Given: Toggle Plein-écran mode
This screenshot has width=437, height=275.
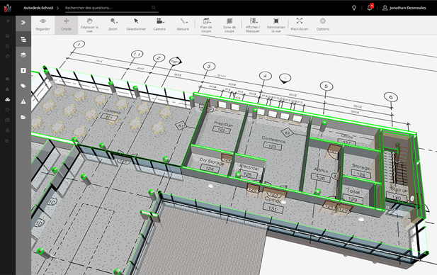Looking at the screenshot, I should (x=300, y=25).
